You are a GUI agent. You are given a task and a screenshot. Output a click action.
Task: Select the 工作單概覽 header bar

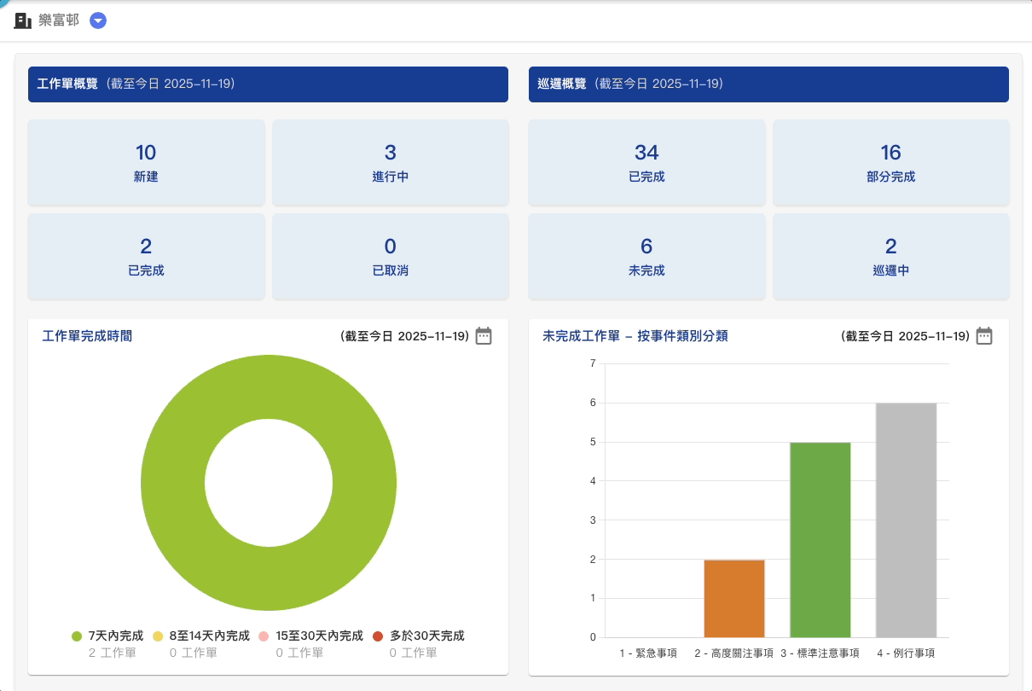(268, 84)
